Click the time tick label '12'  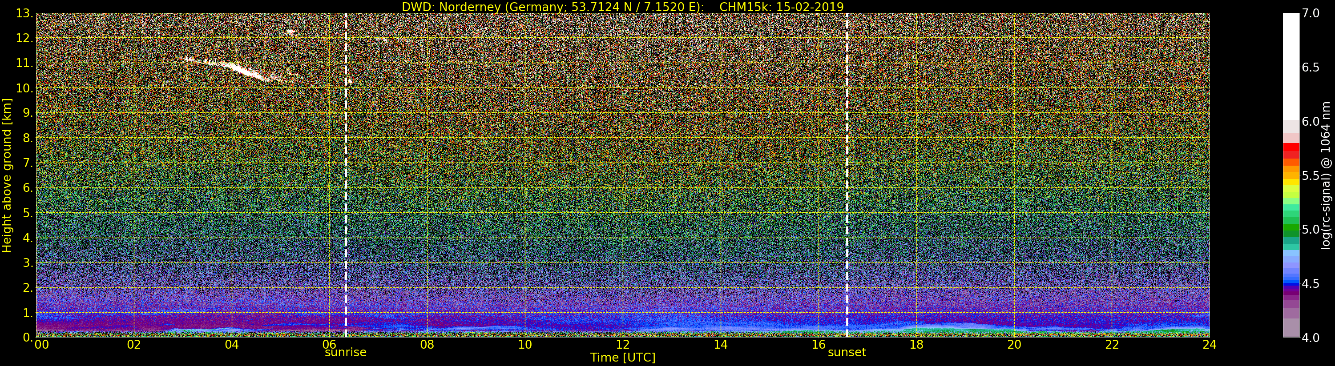click(x=622, y=344)
